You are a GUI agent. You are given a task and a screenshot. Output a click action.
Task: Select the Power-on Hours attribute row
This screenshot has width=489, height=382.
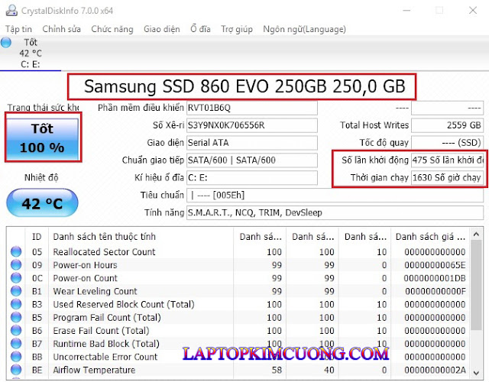click(x=238, y=265)
